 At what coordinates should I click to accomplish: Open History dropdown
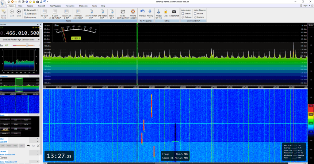point(150,14)
